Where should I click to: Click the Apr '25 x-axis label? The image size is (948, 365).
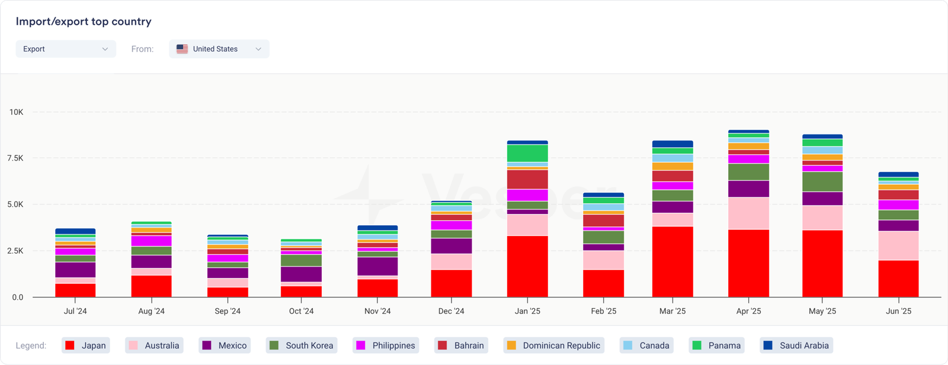[x=748, y=311]
